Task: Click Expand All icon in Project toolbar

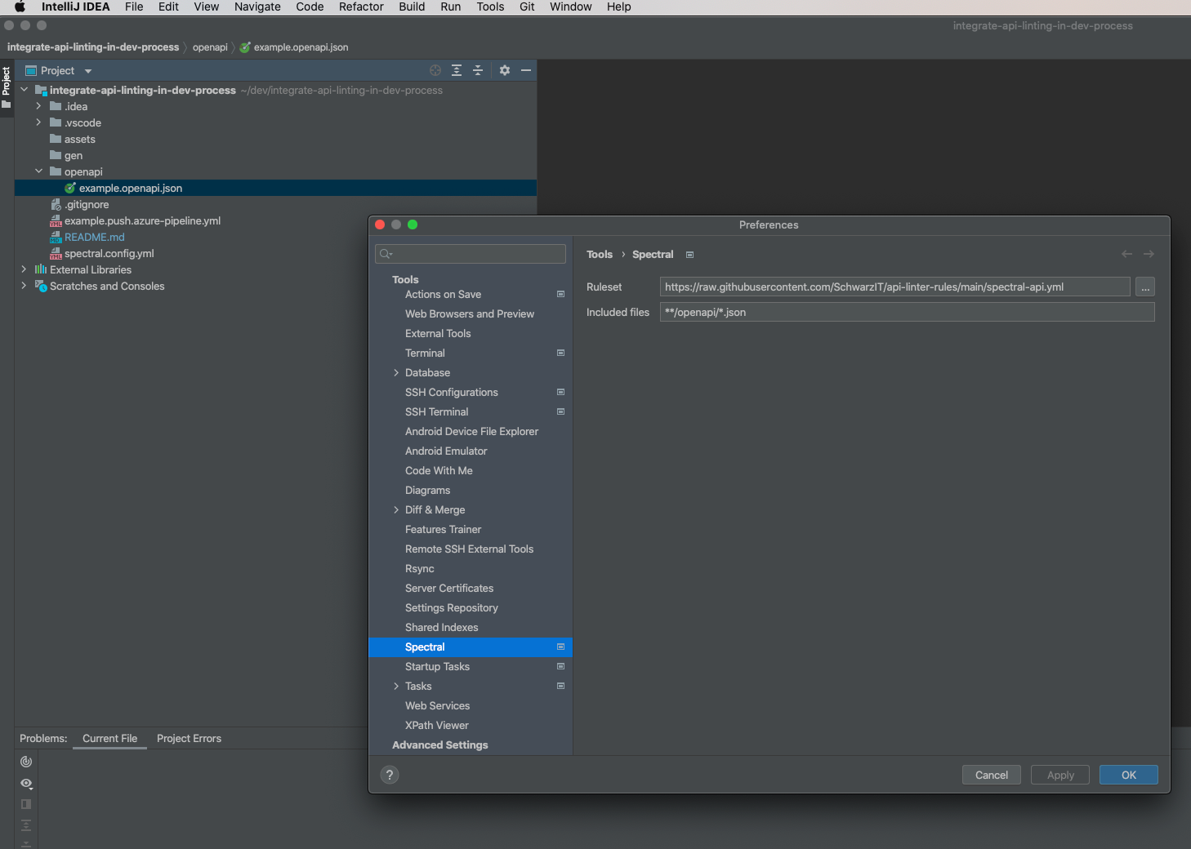Action: tap(457, 70)
